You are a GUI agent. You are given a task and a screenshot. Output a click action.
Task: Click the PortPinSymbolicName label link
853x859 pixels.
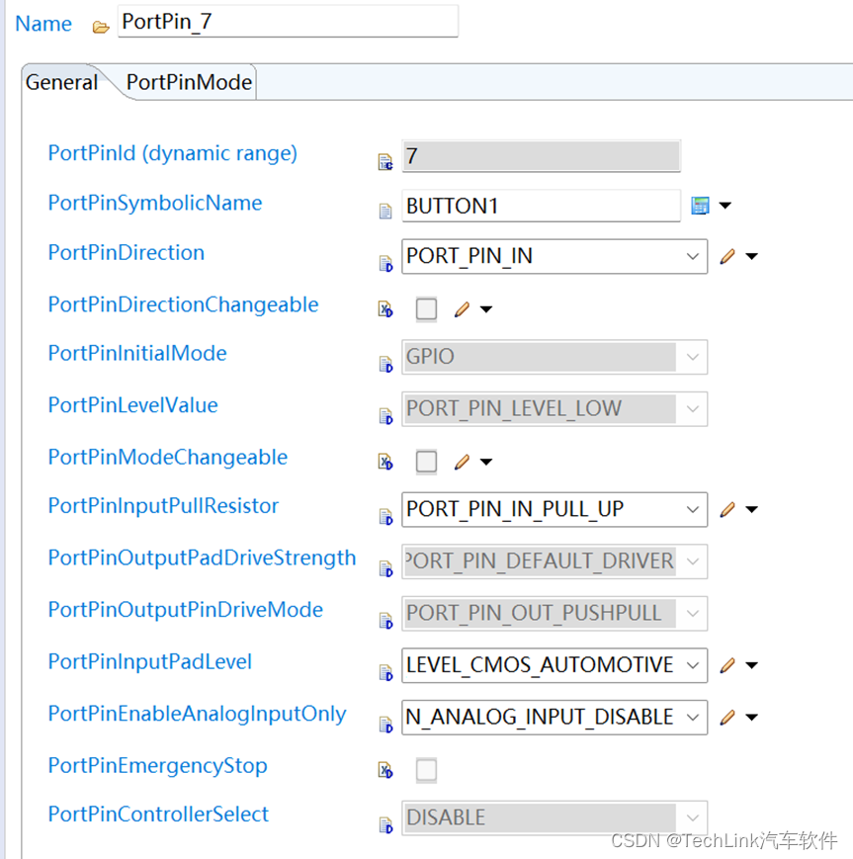(155, 203)
